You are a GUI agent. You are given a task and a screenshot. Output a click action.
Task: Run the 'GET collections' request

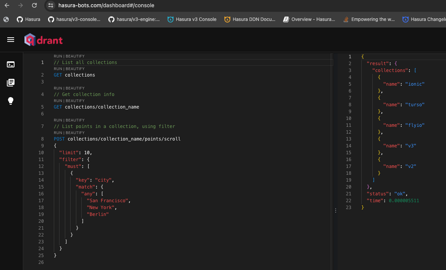pos(58,69)
